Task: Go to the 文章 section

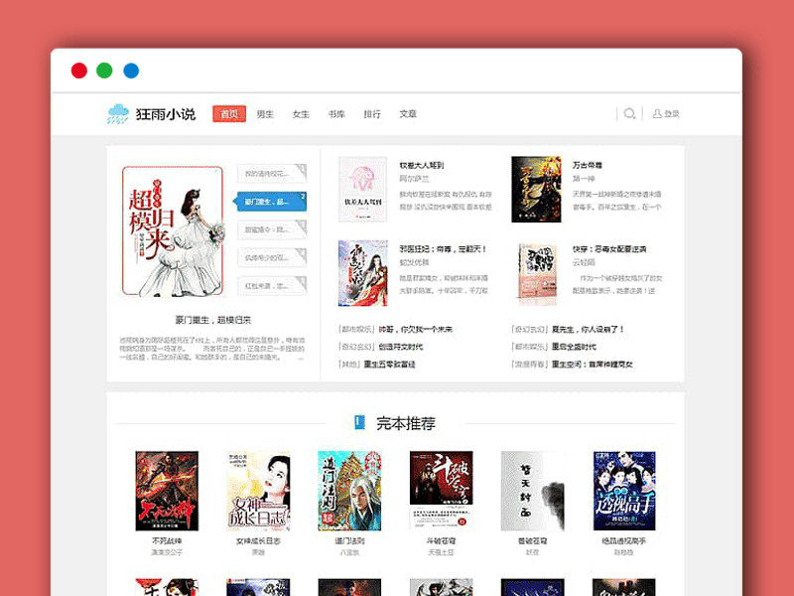Action: tap(409, 113)
